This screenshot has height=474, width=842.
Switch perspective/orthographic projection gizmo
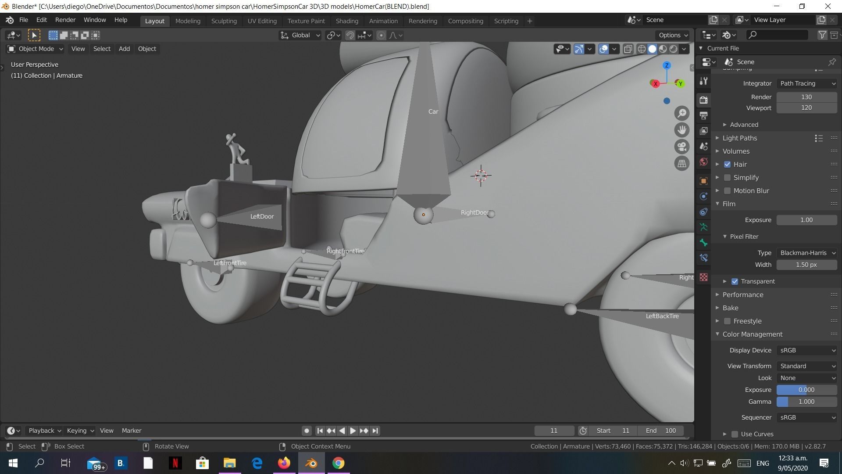pyautogui.click(x=681, y=164)
